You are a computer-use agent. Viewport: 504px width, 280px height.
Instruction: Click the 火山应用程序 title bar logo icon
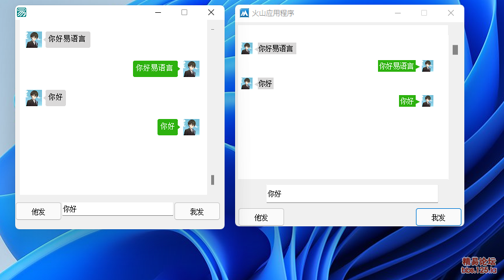(x=244, y=13)
